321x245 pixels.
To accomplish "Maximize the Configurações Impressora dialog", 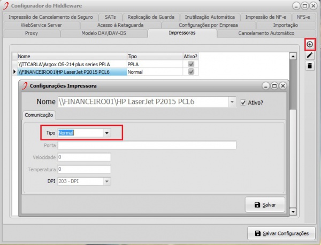I will click(x=274, y=85).
